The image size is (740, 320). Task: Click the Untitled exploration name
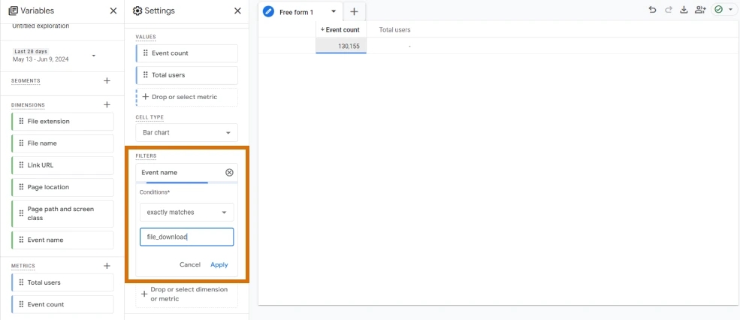[41, 26]
